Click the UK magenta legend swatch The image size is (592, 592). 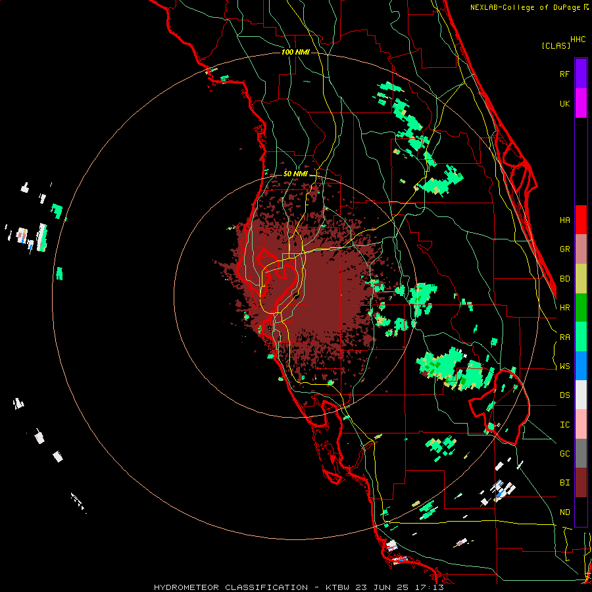point(581,103)
